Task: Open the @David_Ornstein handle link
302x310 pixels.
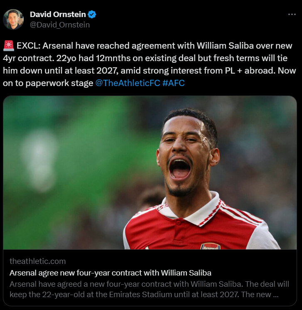Action: 60,25
